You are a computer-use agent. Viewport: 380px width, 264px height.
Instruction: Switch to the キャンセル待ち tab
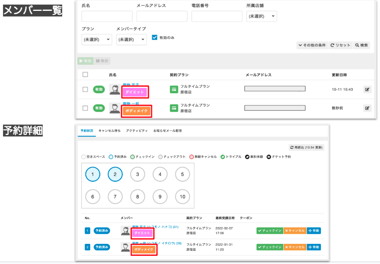click(109, 131)
